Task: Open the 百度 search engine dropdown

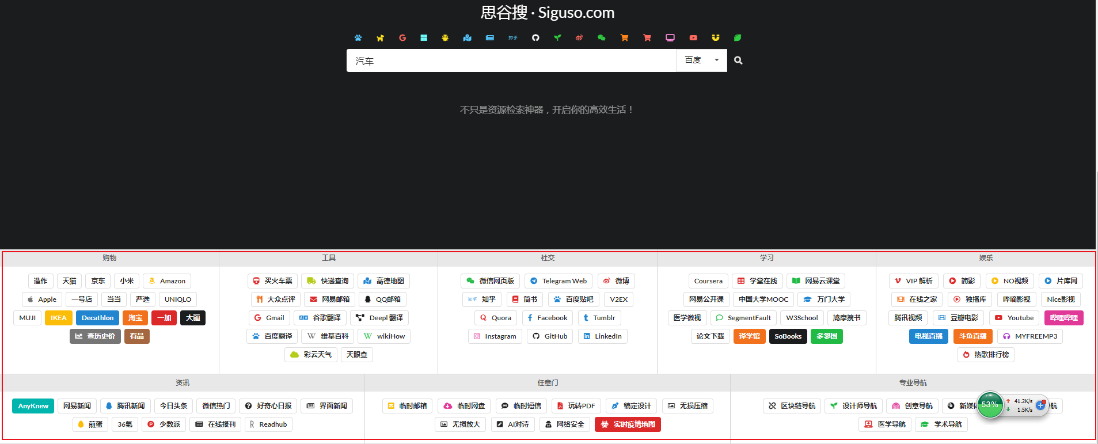Action: [x=701, y=60]
